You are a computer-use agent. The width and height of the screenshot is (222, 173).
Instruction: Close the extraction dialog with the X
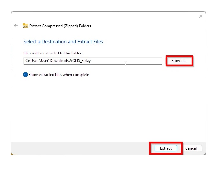200,16
